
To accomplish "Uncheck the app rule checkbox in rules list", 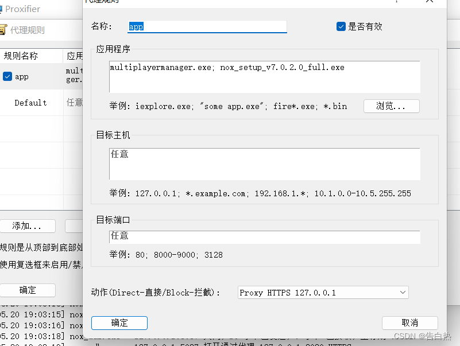I will click(x=7, y=76).
